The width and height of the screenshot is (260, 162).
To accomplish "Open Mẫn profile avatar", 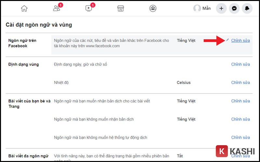I will [197, 8].
